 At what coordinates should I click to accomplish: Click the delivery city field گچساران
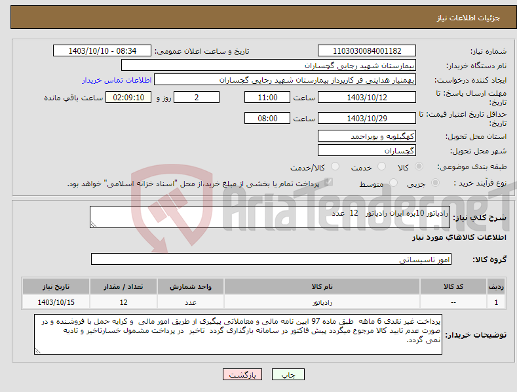pos(367,151)
